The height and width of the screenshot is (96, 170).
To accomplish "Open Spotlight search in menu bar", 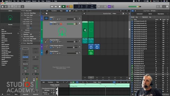I will pos(161,1).
